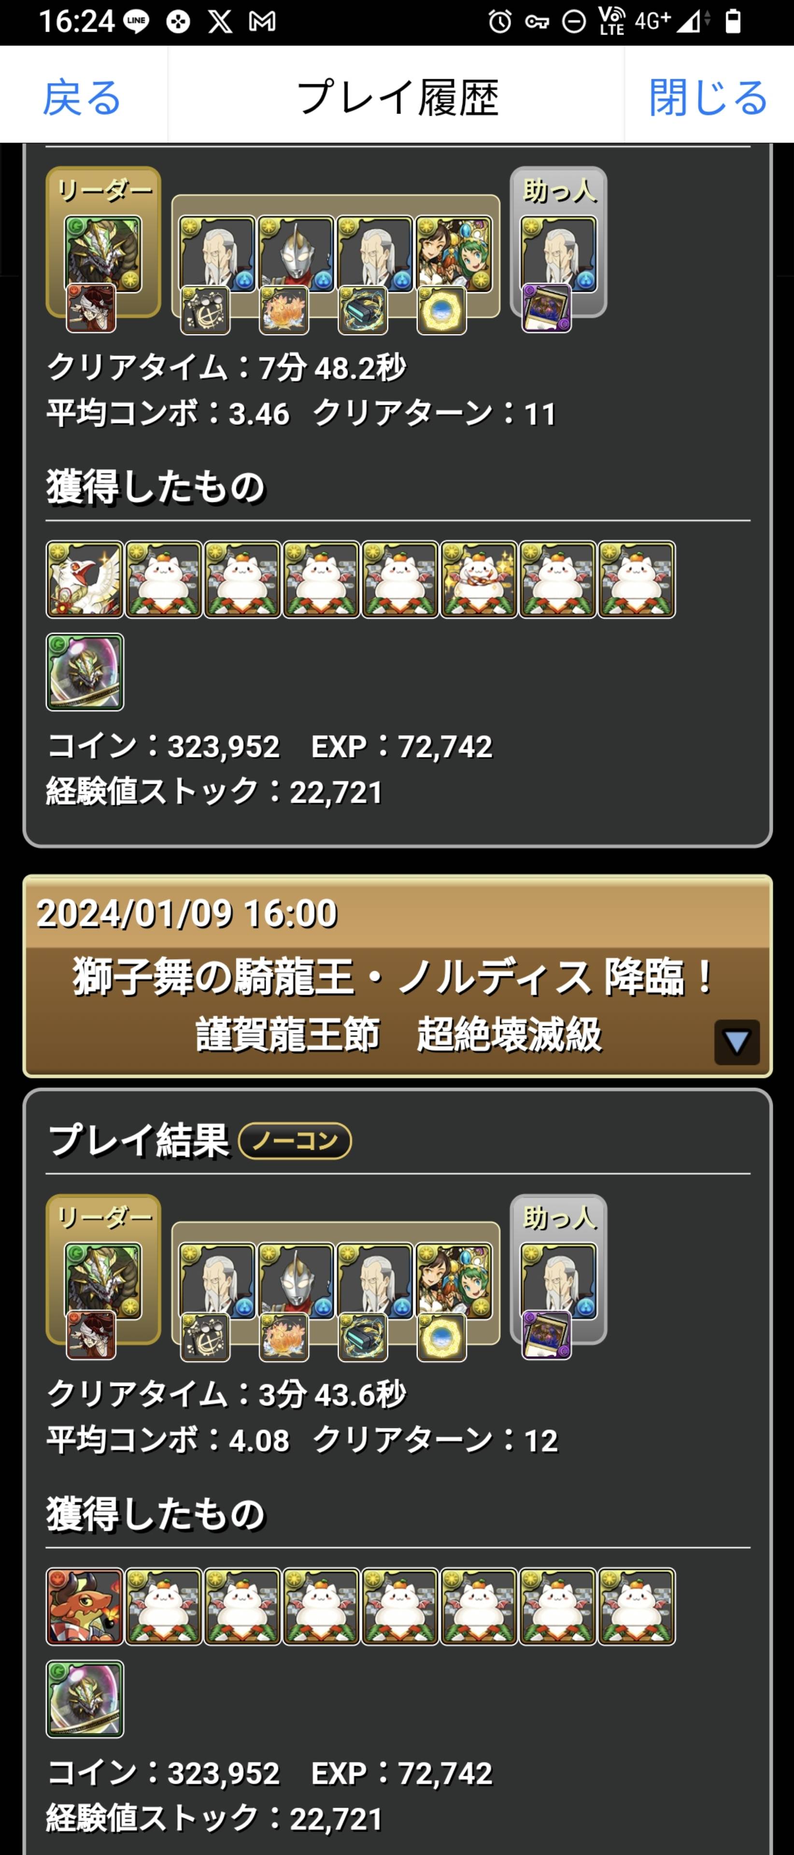Tap the 戻る back button

click(x=82, y=97)
